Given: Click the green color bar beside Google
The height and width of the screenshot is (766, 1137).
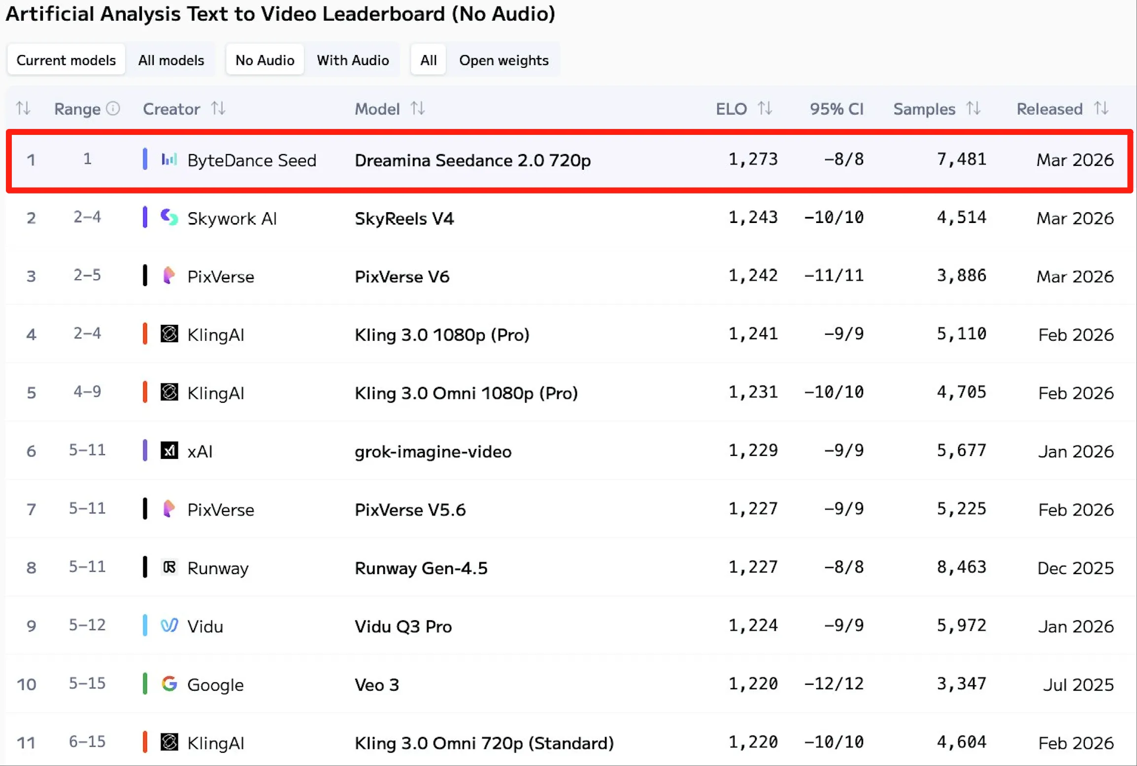Looking at the screenshot, I should [145, 684].
